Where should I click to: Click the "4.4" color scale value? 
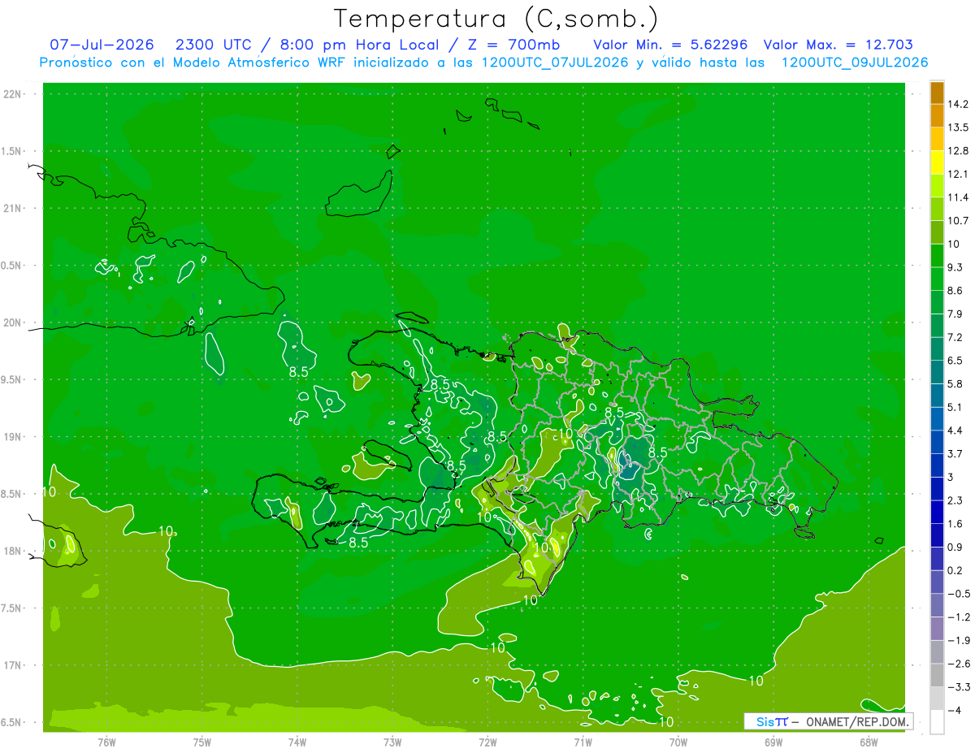[957, 431]
